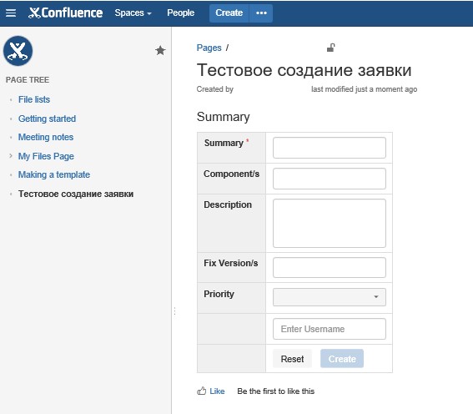Open the Spaces dropdown menu
Viewport: 473px width, 414px height.
coord(133,13)
